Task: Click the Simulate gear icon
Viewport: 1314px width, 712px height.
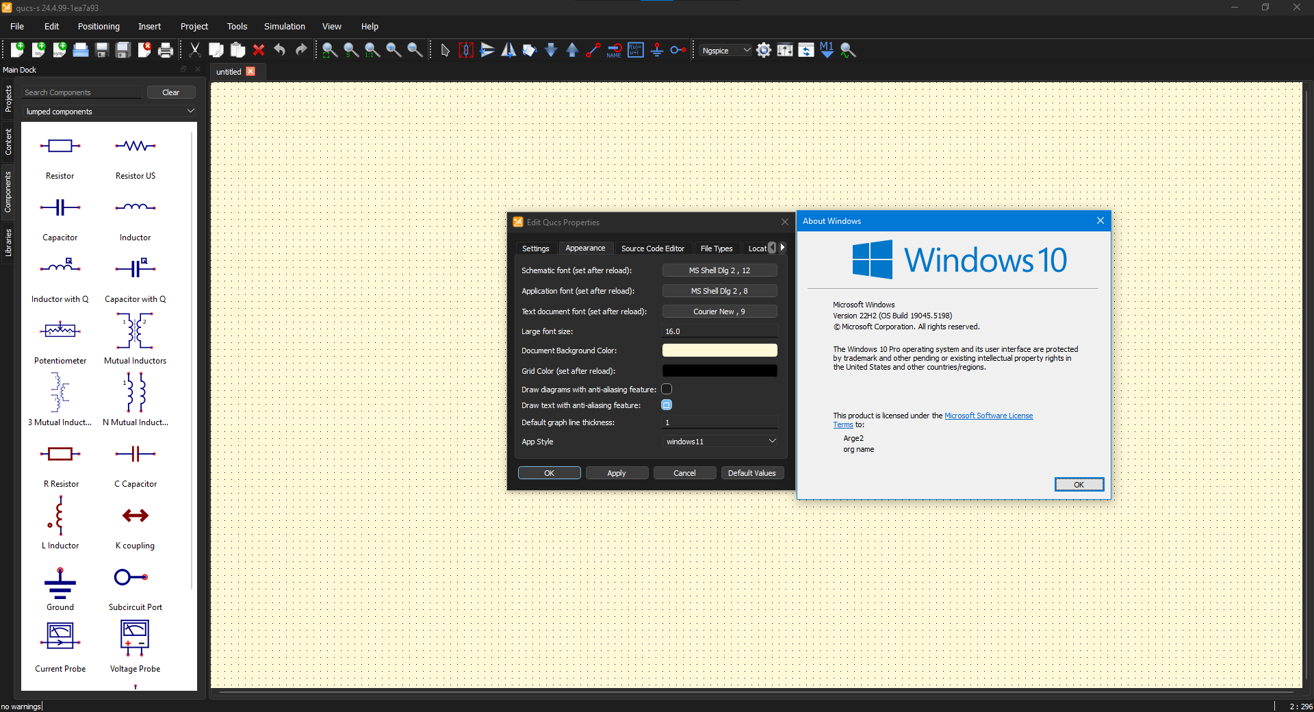Action: 764,50
